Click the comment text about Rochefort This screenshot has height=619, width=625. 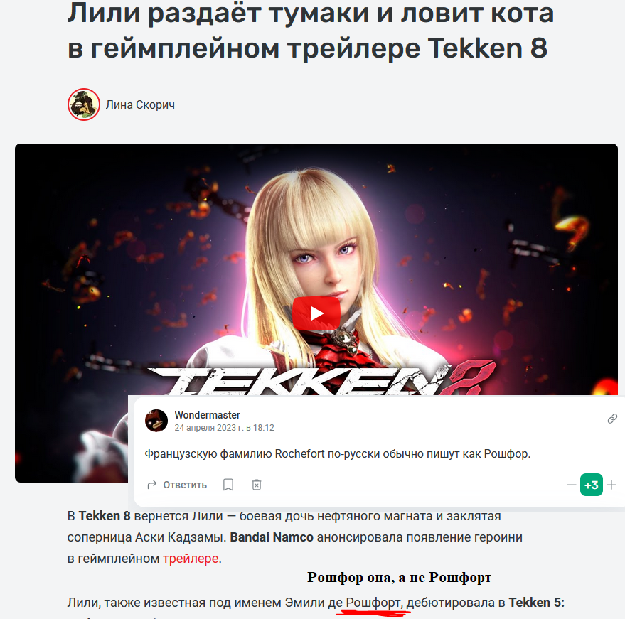click(337, 453)
